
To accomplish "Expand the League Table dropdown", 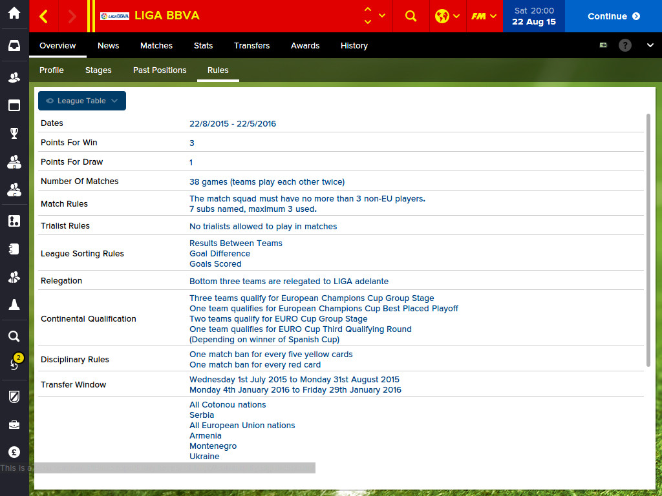I will [x=82, y=101].
